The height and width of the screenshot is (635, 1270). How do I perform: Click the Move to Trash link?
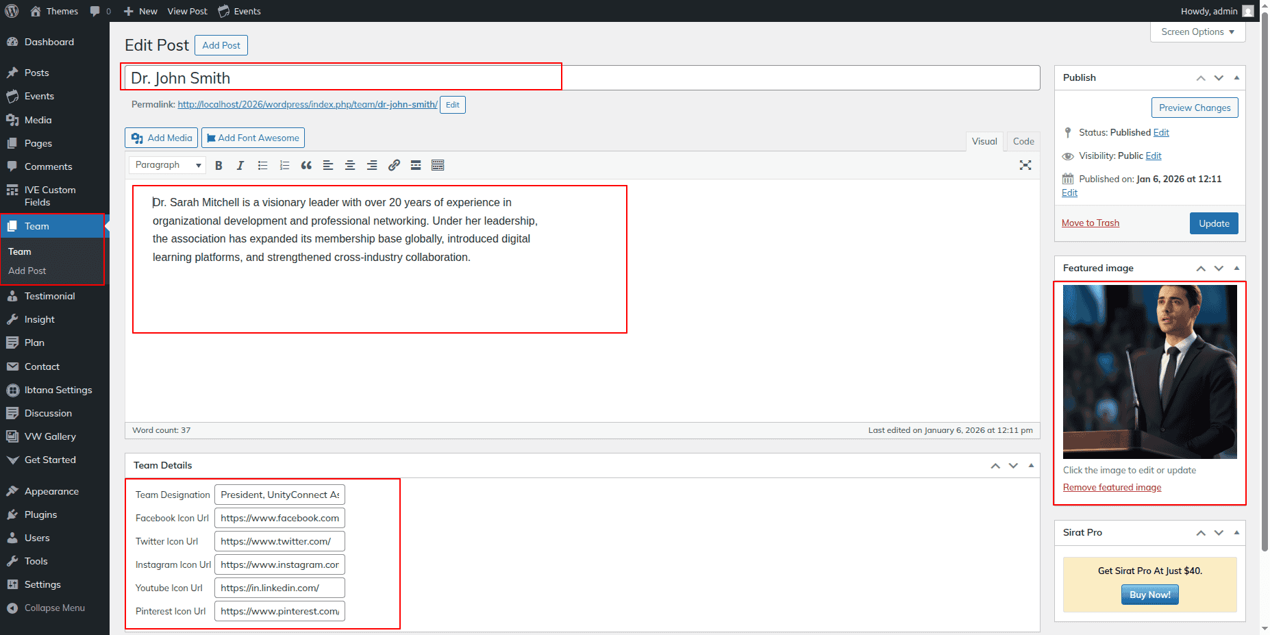point(1090,223)
